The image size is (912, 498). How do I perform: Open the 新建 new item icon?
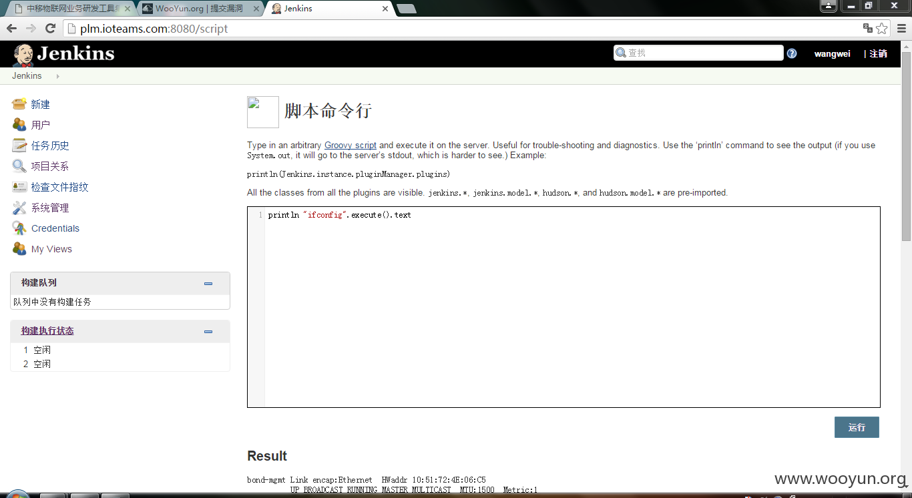[x=19, y=104]
